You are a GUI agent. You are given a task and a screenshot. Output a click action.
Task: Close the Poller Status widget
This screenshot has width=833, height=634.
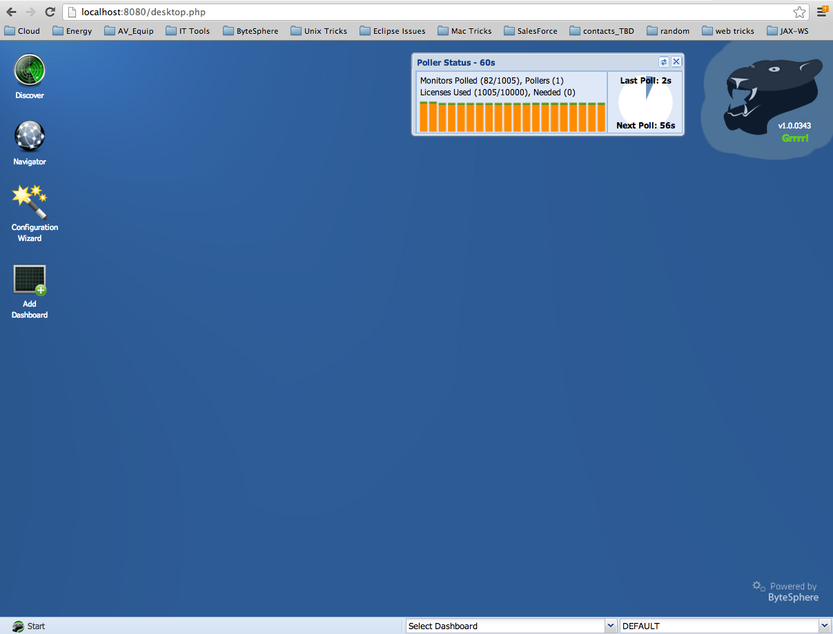coord(676,62)
